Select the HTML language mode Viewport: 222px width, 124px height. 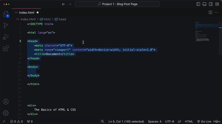(x=189, y=122)
